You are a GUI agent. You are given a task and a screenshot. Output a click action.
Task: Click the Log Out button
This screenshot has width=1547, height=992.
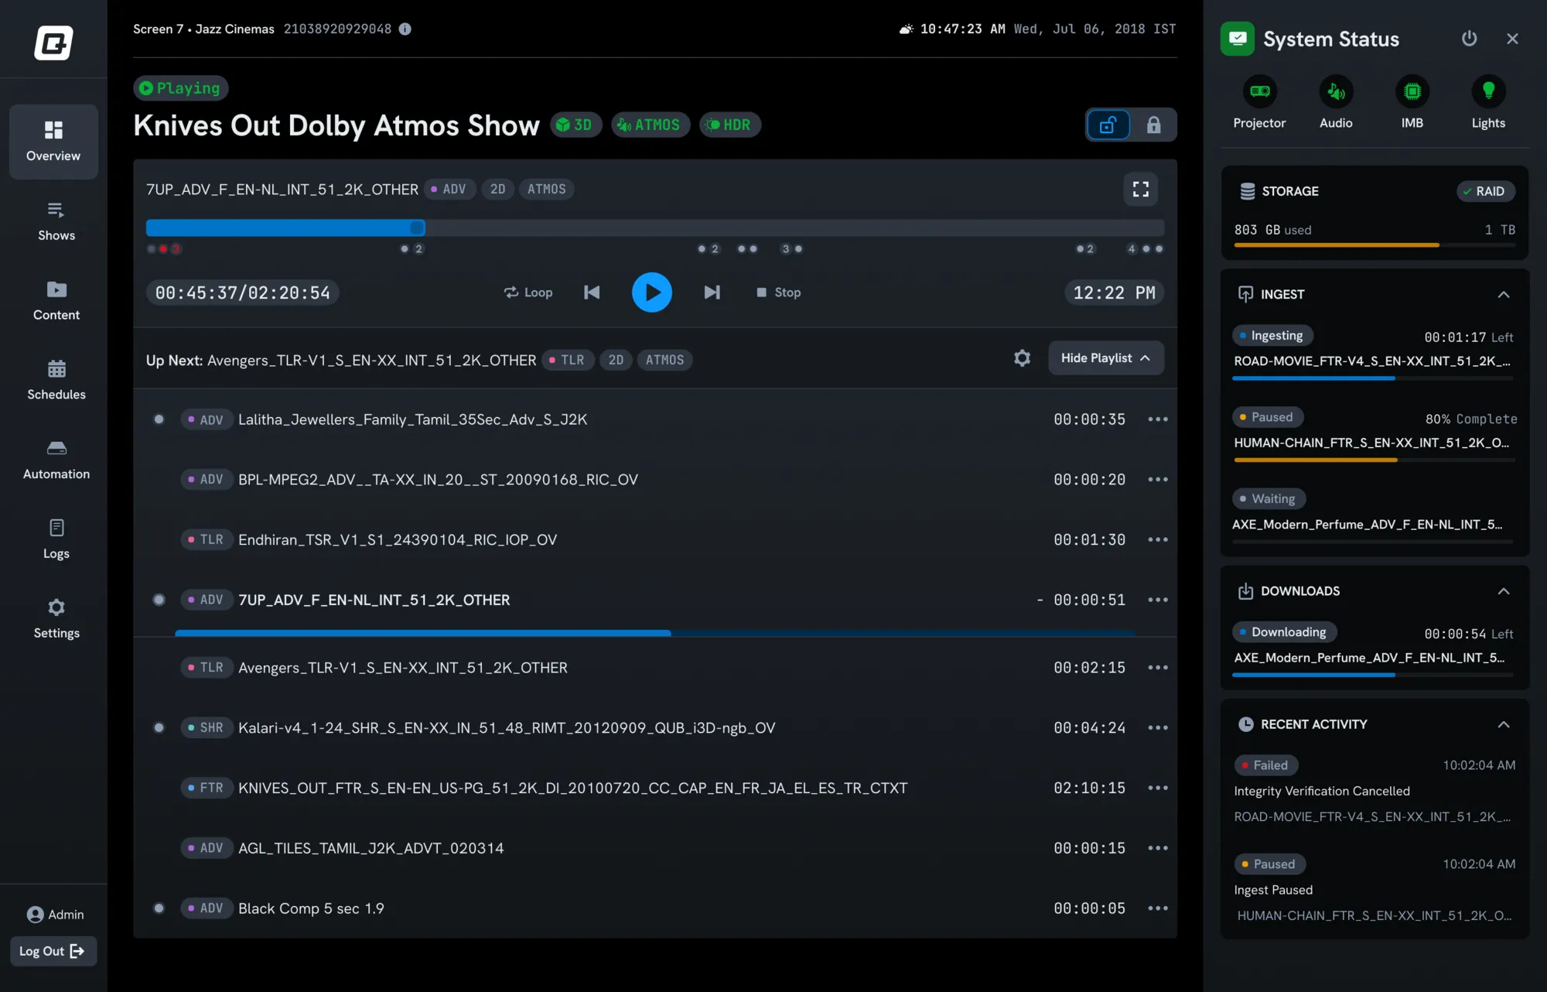point(53,951)
